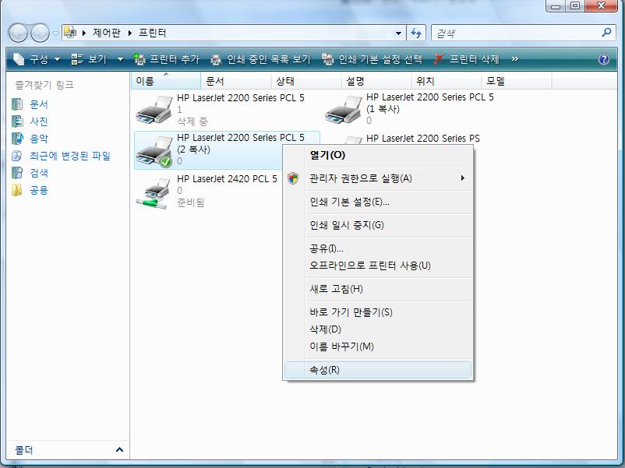
Task: Sort by the 모델 column header
Action: pyautogui.click(x=517, y=81)
